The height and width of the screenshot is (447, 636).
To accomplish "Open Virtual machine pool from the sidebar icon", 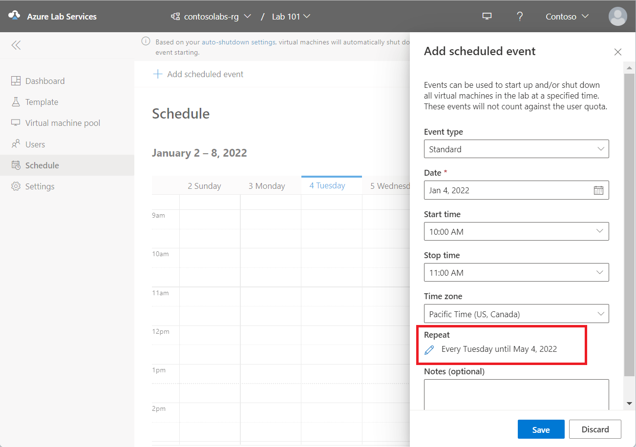I will click(x=15, y=122).
